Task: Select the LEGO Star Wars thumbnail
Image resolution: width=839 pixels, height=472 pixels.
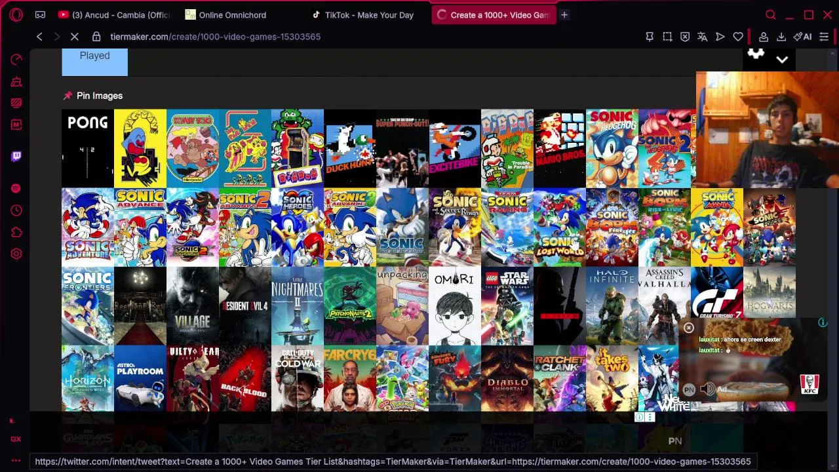Action: coord(507,306)
